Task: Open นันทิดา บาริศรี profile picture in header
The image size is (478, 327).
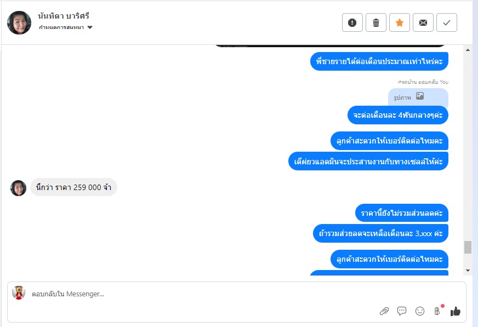Action: point(19,23)
